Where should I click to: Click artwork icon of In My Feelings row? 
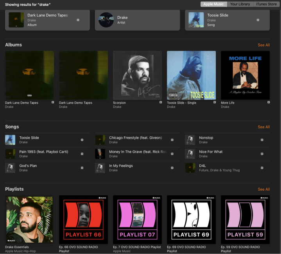click(x=100, y=168)
